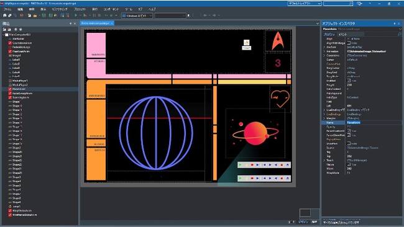Open the 表示 menu
The image size is (404, 227).
[43, 9]
